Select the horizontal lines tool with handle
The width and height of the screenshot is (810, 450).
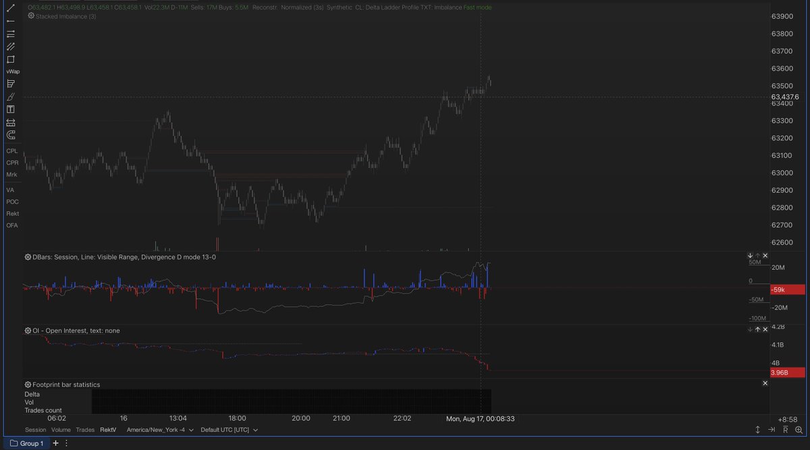[11, 34]
